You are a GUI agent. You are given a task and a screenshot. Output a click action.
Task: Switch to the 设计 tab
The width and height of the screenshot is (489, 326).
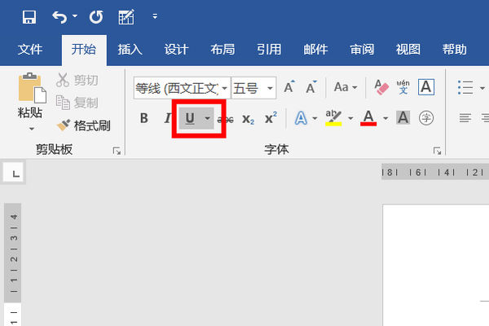pyautogui.click(x=177, y=49)
